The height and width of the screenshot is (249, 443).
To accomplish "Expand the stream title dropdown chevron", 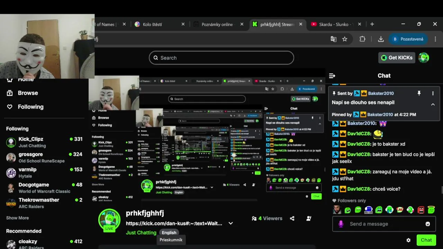I will click(x=230, y=223).
